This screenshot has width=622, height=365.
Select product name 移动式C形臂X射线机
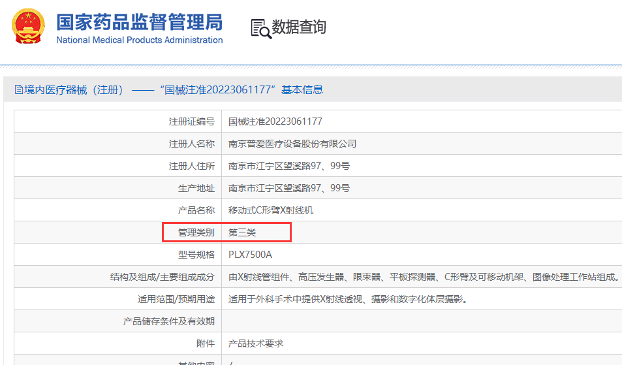tap(271, 210)
